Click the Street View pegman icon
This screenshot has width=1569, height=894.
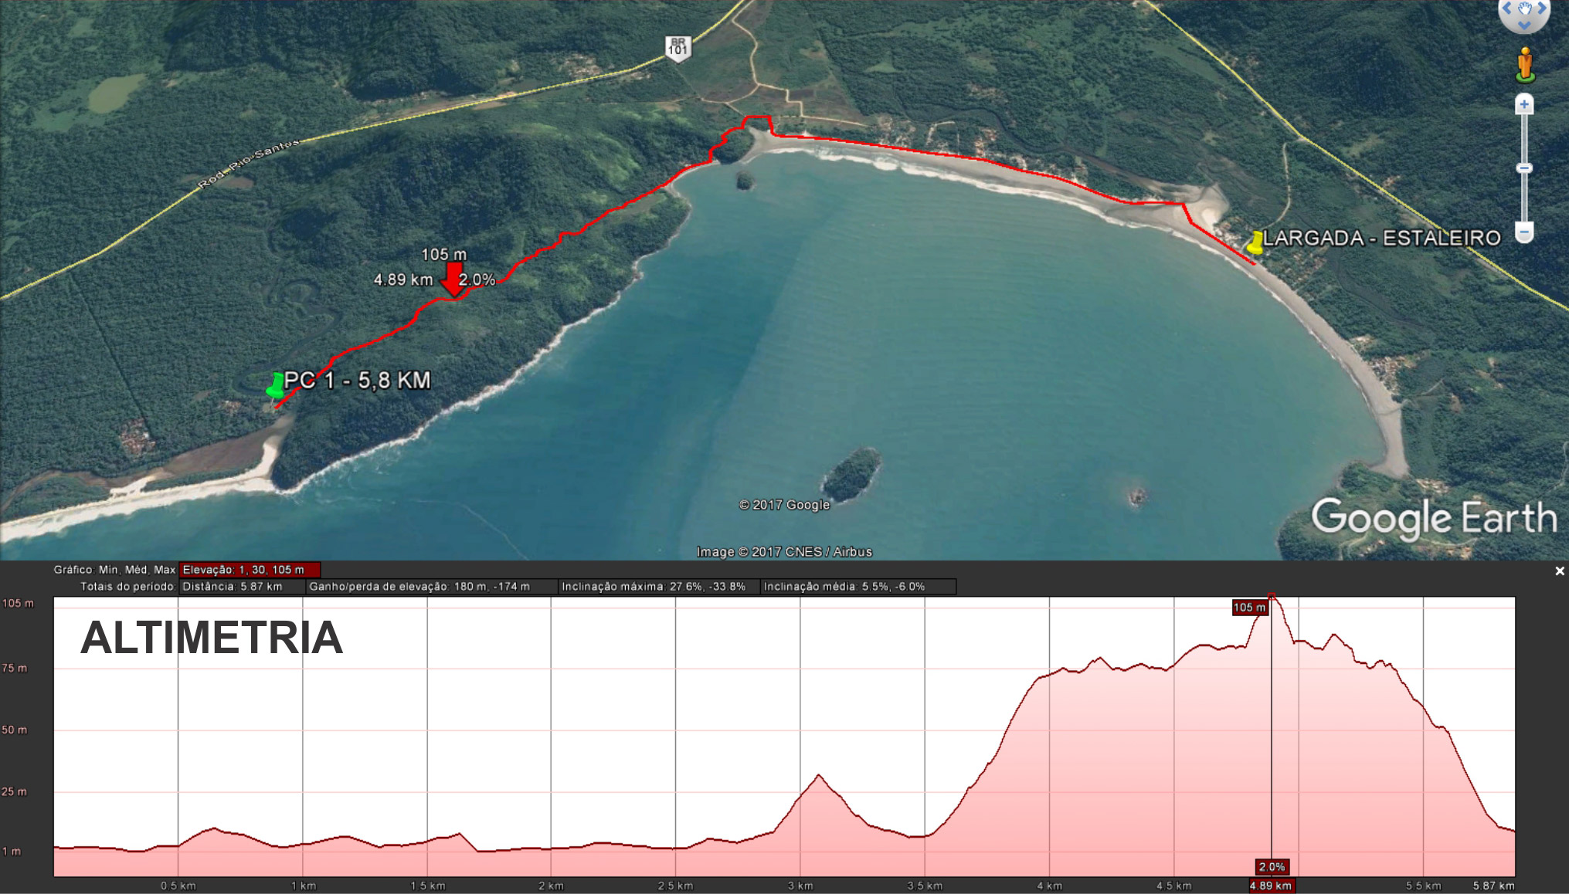[1525, 65]
